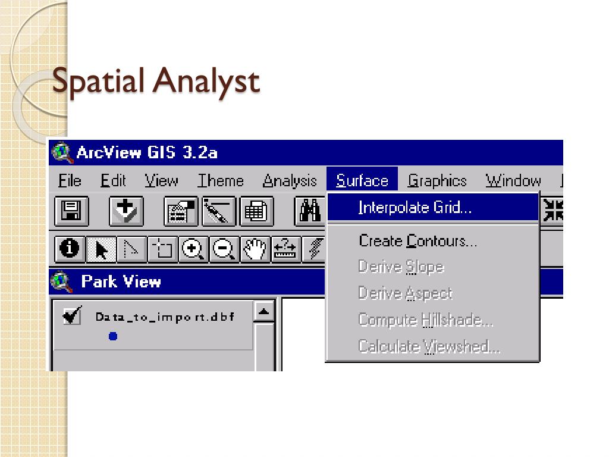This screenshot has width=609, height=457.
Task: Click the Edit Legend icon
Action: (x=219, y=211)
